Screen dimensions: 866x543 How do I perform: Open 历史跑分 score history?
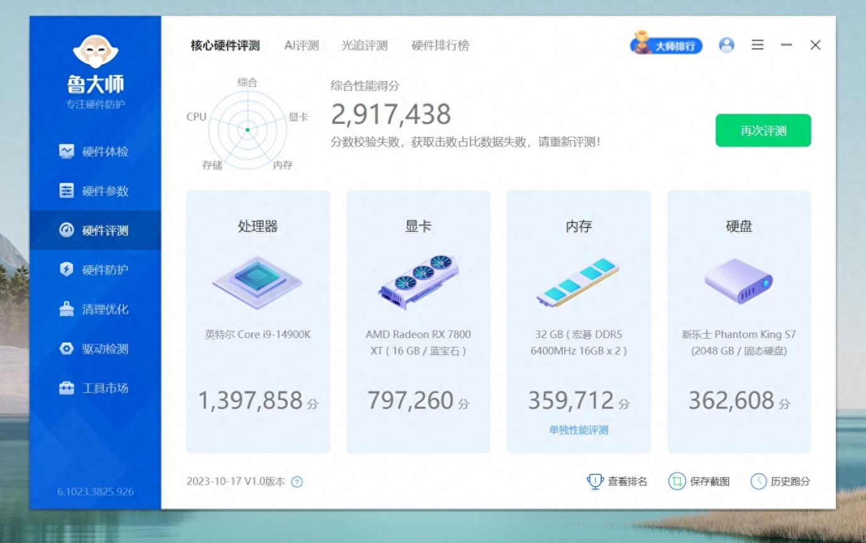point(780,481)
